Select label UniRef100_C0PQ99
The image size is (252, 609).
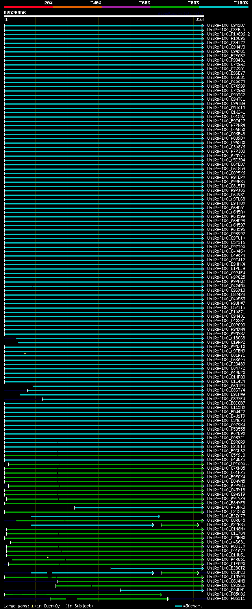click(x=226, y=325)
